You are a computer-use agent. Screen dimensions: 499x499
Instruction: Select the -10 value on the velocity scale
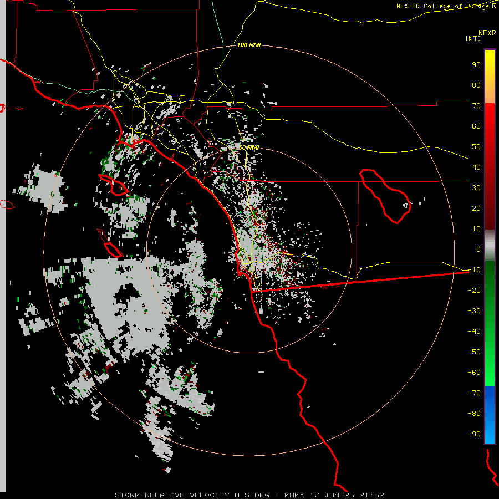pyautogui.click(x=474, y=270)
